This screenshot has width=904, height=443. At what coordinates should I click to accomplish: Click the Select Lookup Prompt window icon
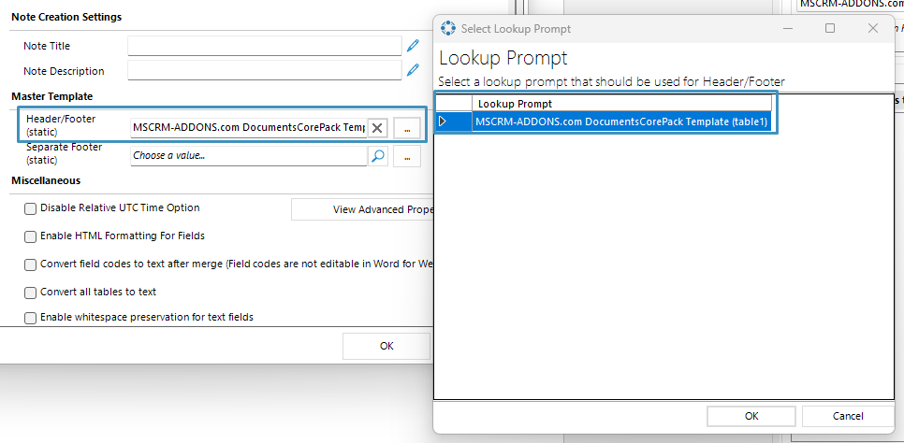click(x=447, y=28)
